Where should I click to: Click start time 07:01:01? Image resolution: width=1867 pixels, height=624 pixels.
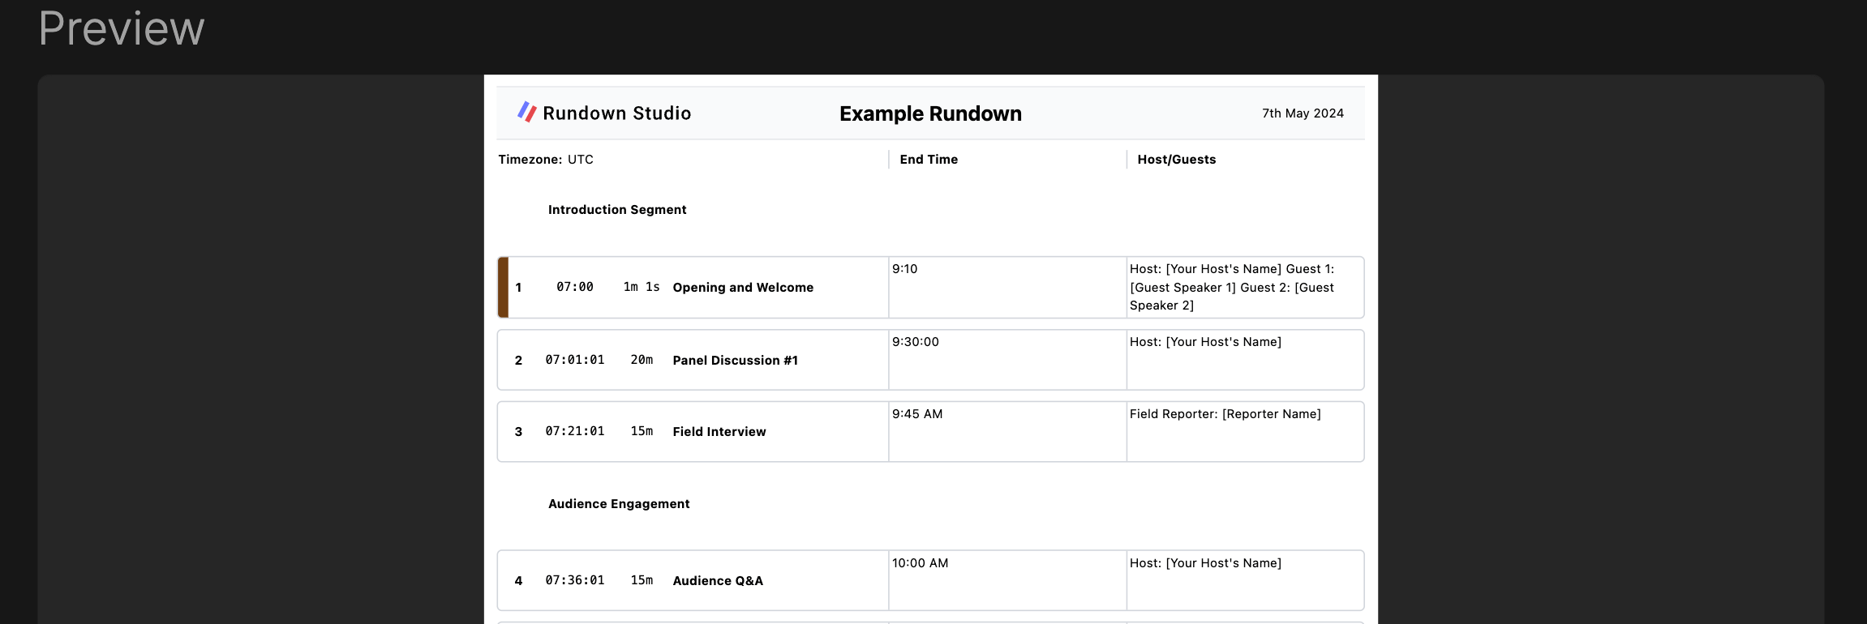(x=575, y=360)
